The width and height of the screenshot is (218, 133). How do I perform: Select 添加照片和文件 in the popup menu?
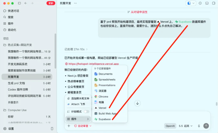point(78,99)
